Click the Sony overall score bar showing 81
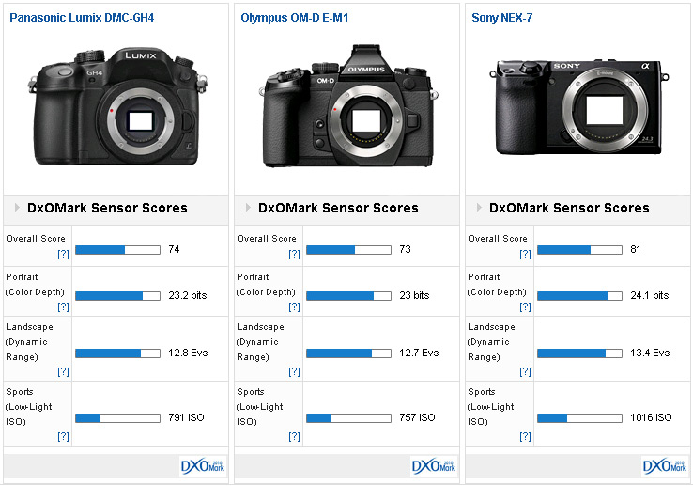Image resolution: width=693 pixels, height=486 pixels. [x=580, y=250]
